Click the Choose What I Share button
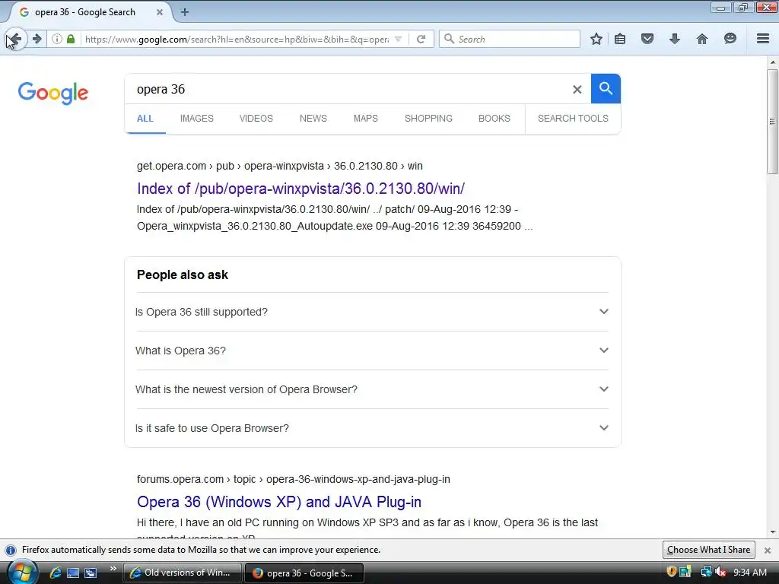 click(708, 550)
